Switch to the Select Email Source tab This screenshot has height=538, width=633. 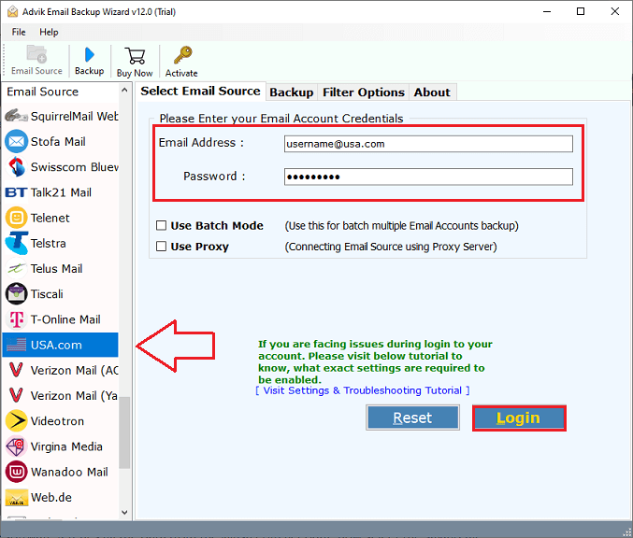click(200, 92)
